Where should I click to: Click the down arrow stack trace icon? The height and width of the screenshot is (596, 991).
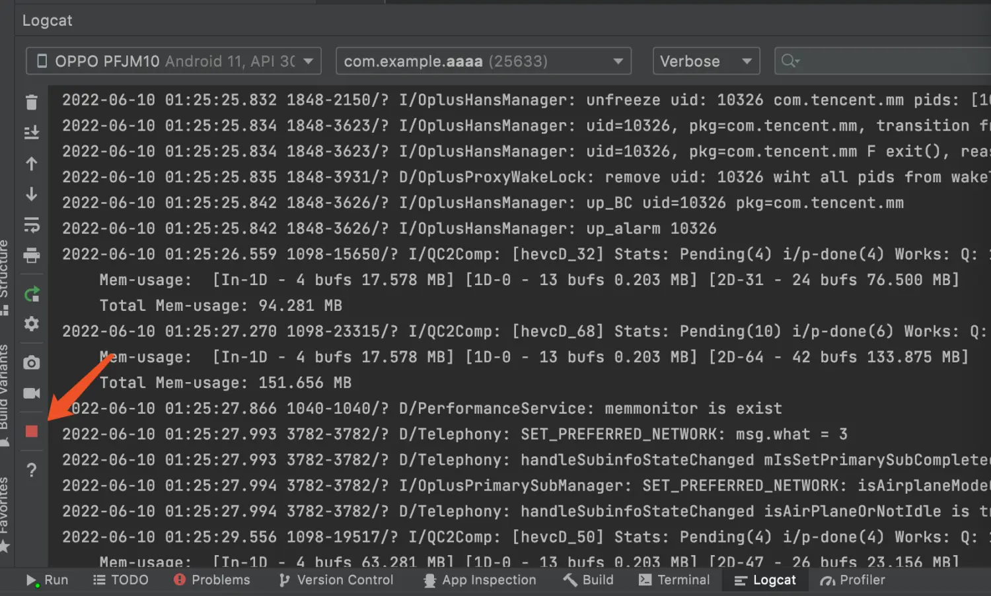click(x=31, y=194)
